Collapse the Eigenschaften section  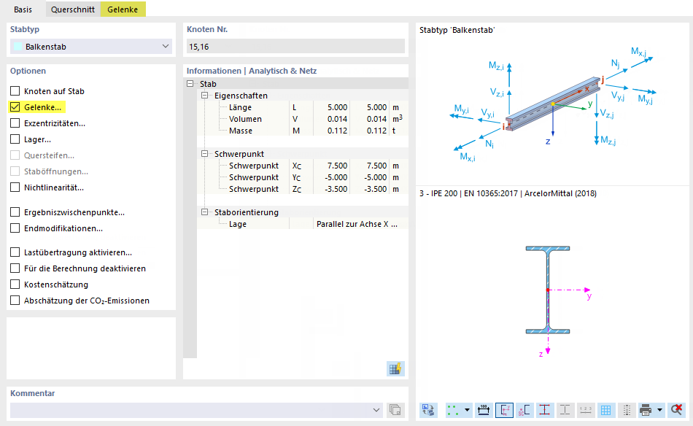pos(205,96)
